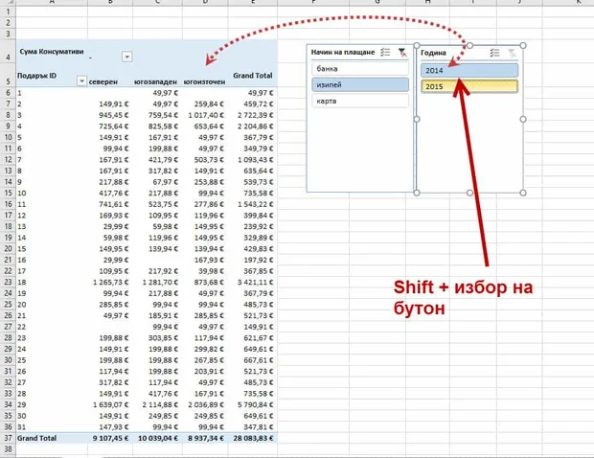Select cell with 1 265,73 €

click(x=110, y=283)
